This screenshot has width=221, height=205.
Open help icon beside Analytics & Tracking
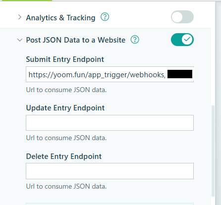[105, 17]
